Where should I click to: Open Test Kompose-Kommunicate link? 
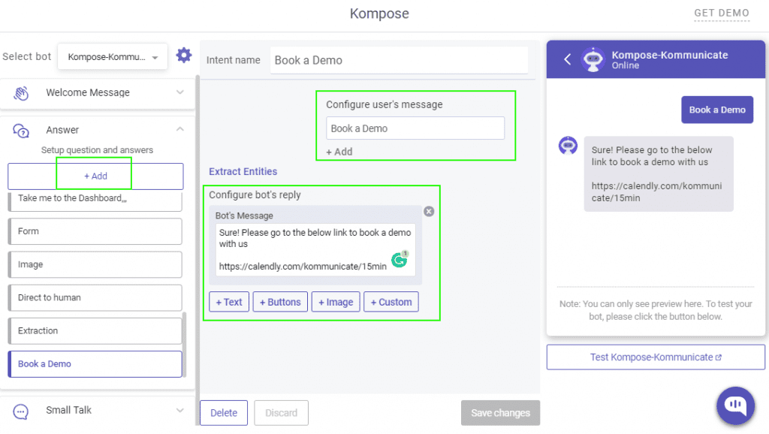[x=656, y=357]
